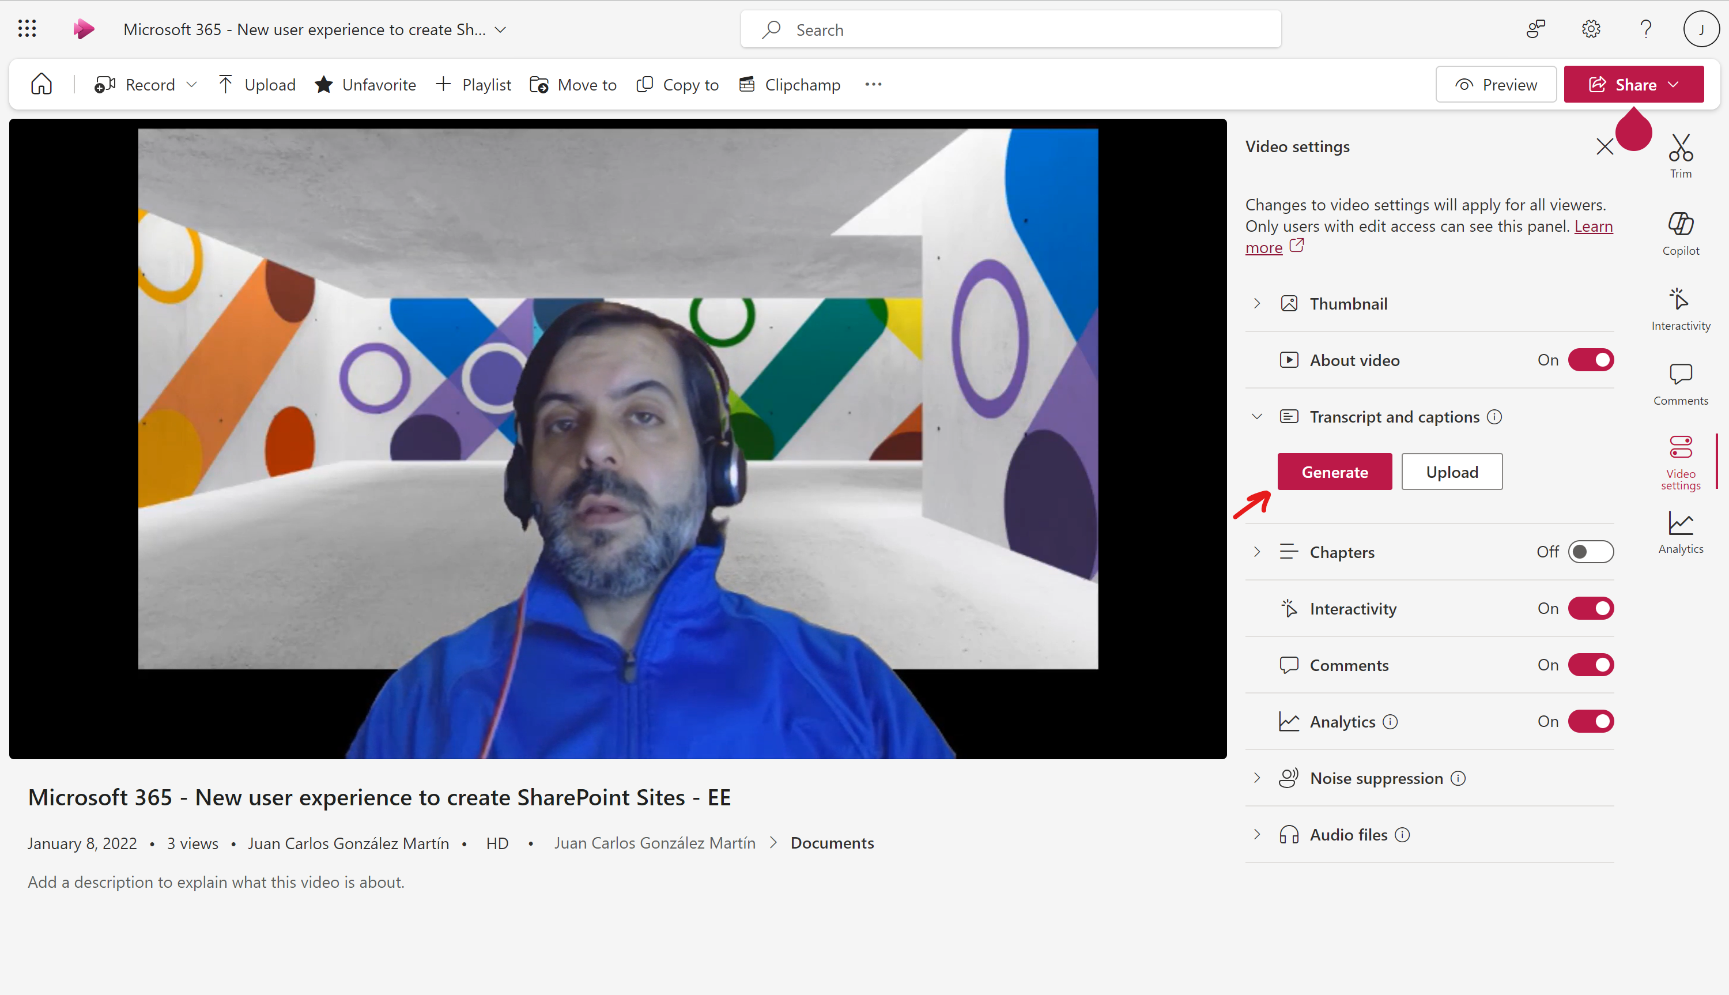The width and height of the screenshot is (1729, 995).
Task: Open the Interactivity panel icon
Action: coord(1681,306)
